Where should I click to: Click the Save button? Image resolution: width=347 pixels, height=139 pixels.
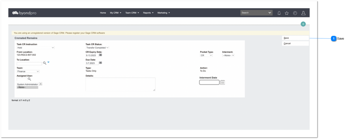(x=295, y=38)
